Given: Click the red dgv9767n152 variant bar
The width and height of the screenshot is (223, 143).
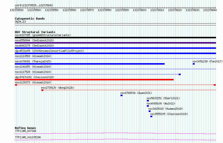Looking at the screenshot, I should pos(94,80).
